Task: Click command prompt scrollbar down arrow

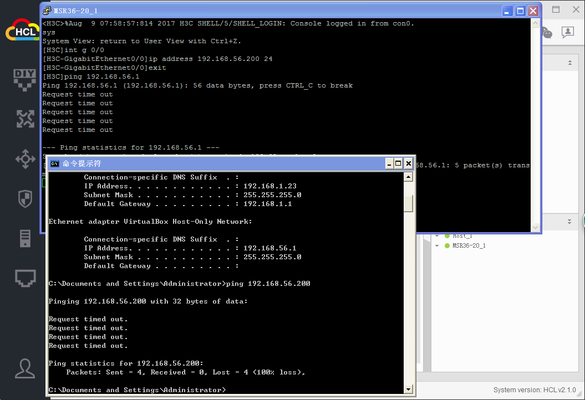Action: pos(409,389)
